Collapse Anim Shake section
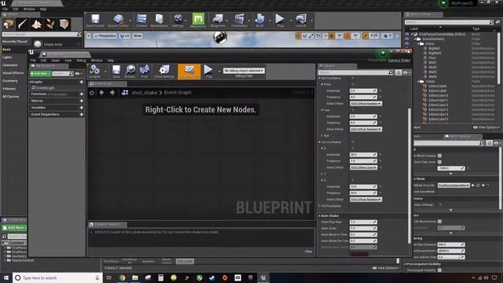Screen dimensions: 503x283 coord(320,215)
